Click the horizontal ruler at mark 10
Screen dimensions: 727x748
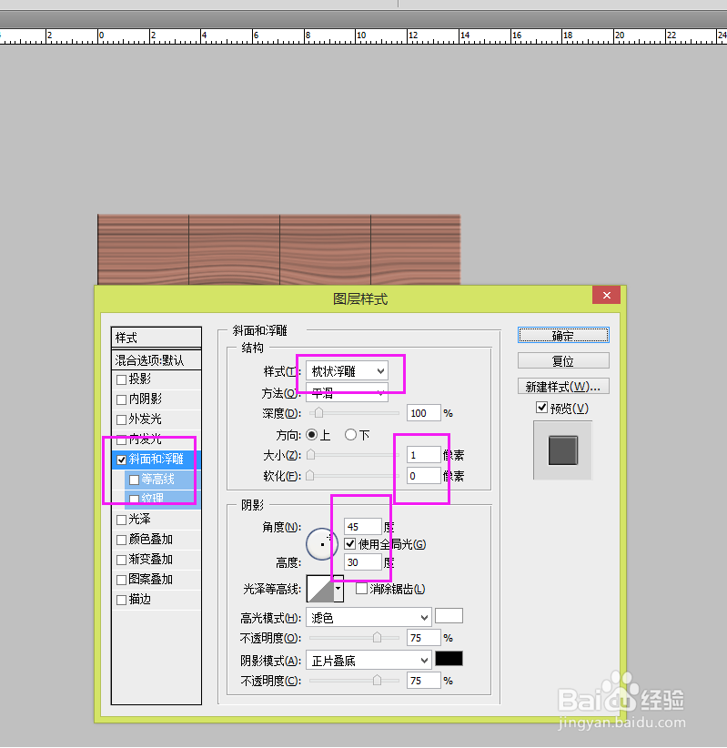[x=361, y=35]
